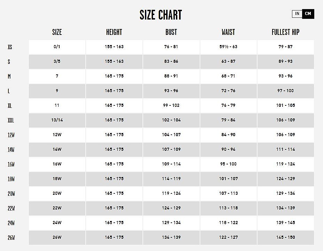This screenshot has width=323, height=251.
Task: Click the 13/14 size cell
Action: [57, 120]
